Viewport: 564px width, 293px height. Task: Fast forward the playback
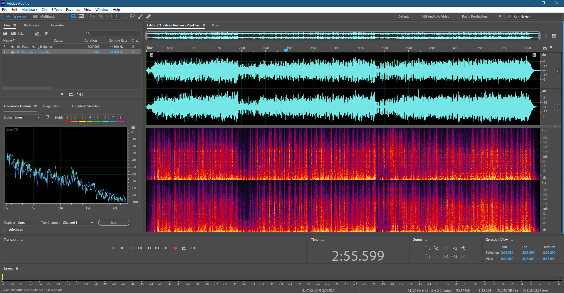(x=158, y=248)
